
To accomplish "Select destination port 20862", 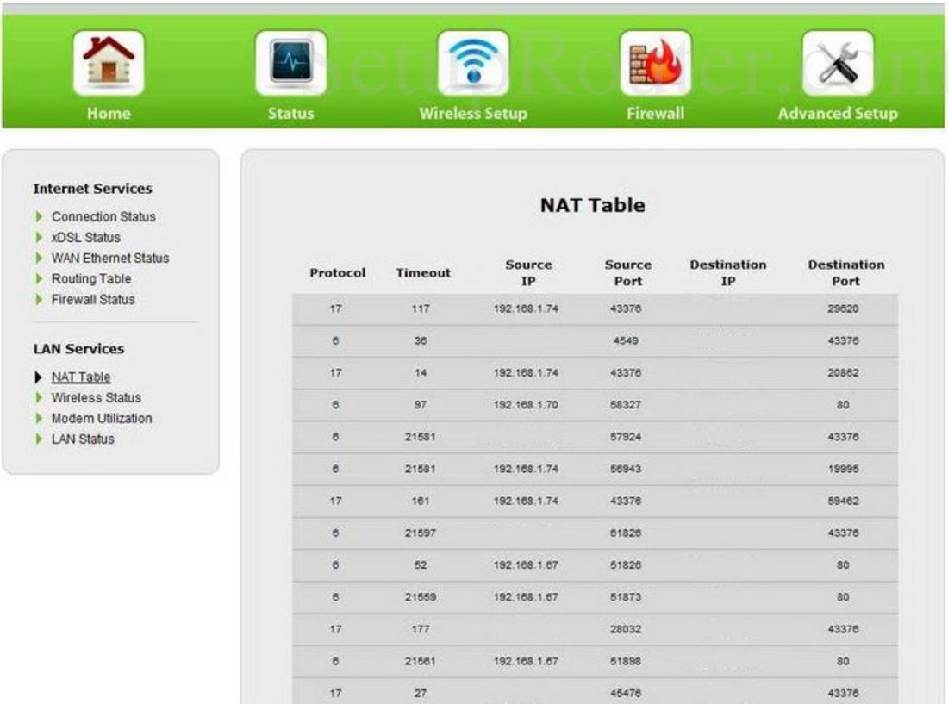I will point(843,372).
